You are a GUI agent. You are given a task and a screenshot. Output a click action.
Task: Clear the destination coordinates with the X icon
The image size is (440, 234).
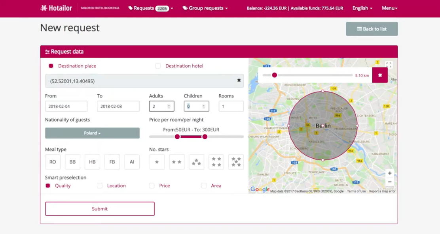[x=239, y=80]
